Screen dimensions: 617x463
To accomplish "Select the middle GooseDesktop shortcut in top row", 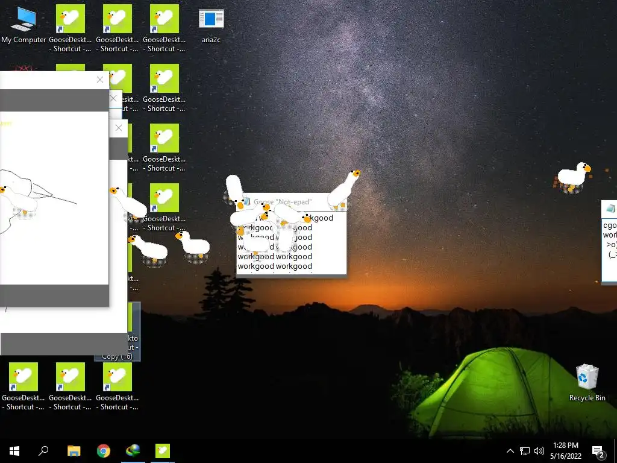I will point(117,28).
